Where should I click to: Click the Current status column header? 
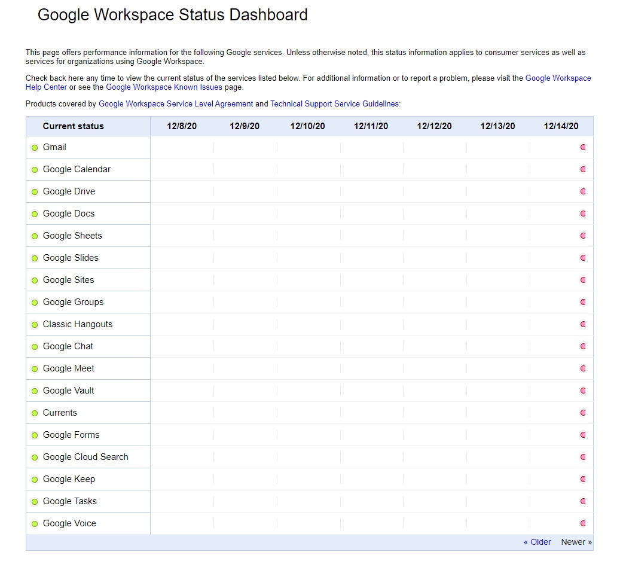73,126
